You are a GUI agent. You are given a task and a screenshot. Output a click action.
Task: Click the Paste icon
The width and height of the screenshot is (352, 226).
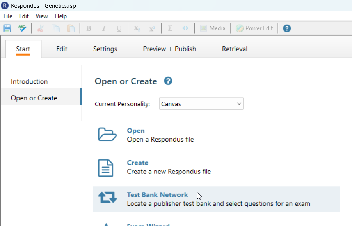[x=71, y=28]
